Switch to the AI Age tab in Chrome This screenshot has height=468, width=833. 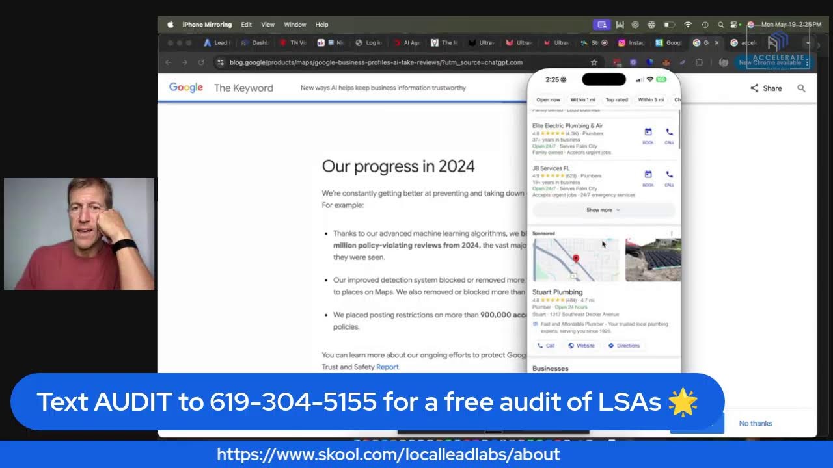pyautogui.click(x=407, y=43)
